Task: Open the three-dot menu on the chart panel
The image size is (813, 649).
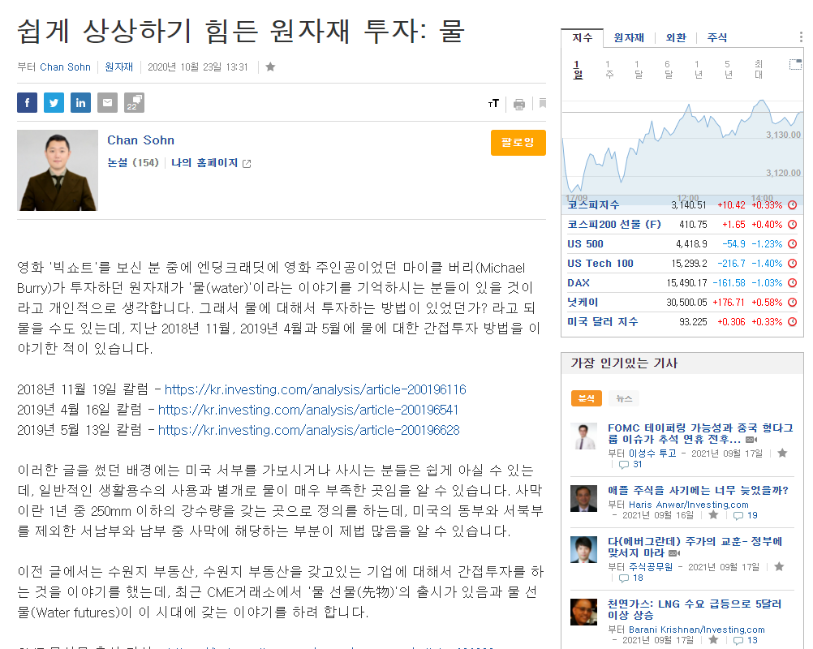Action: (799, 37)
